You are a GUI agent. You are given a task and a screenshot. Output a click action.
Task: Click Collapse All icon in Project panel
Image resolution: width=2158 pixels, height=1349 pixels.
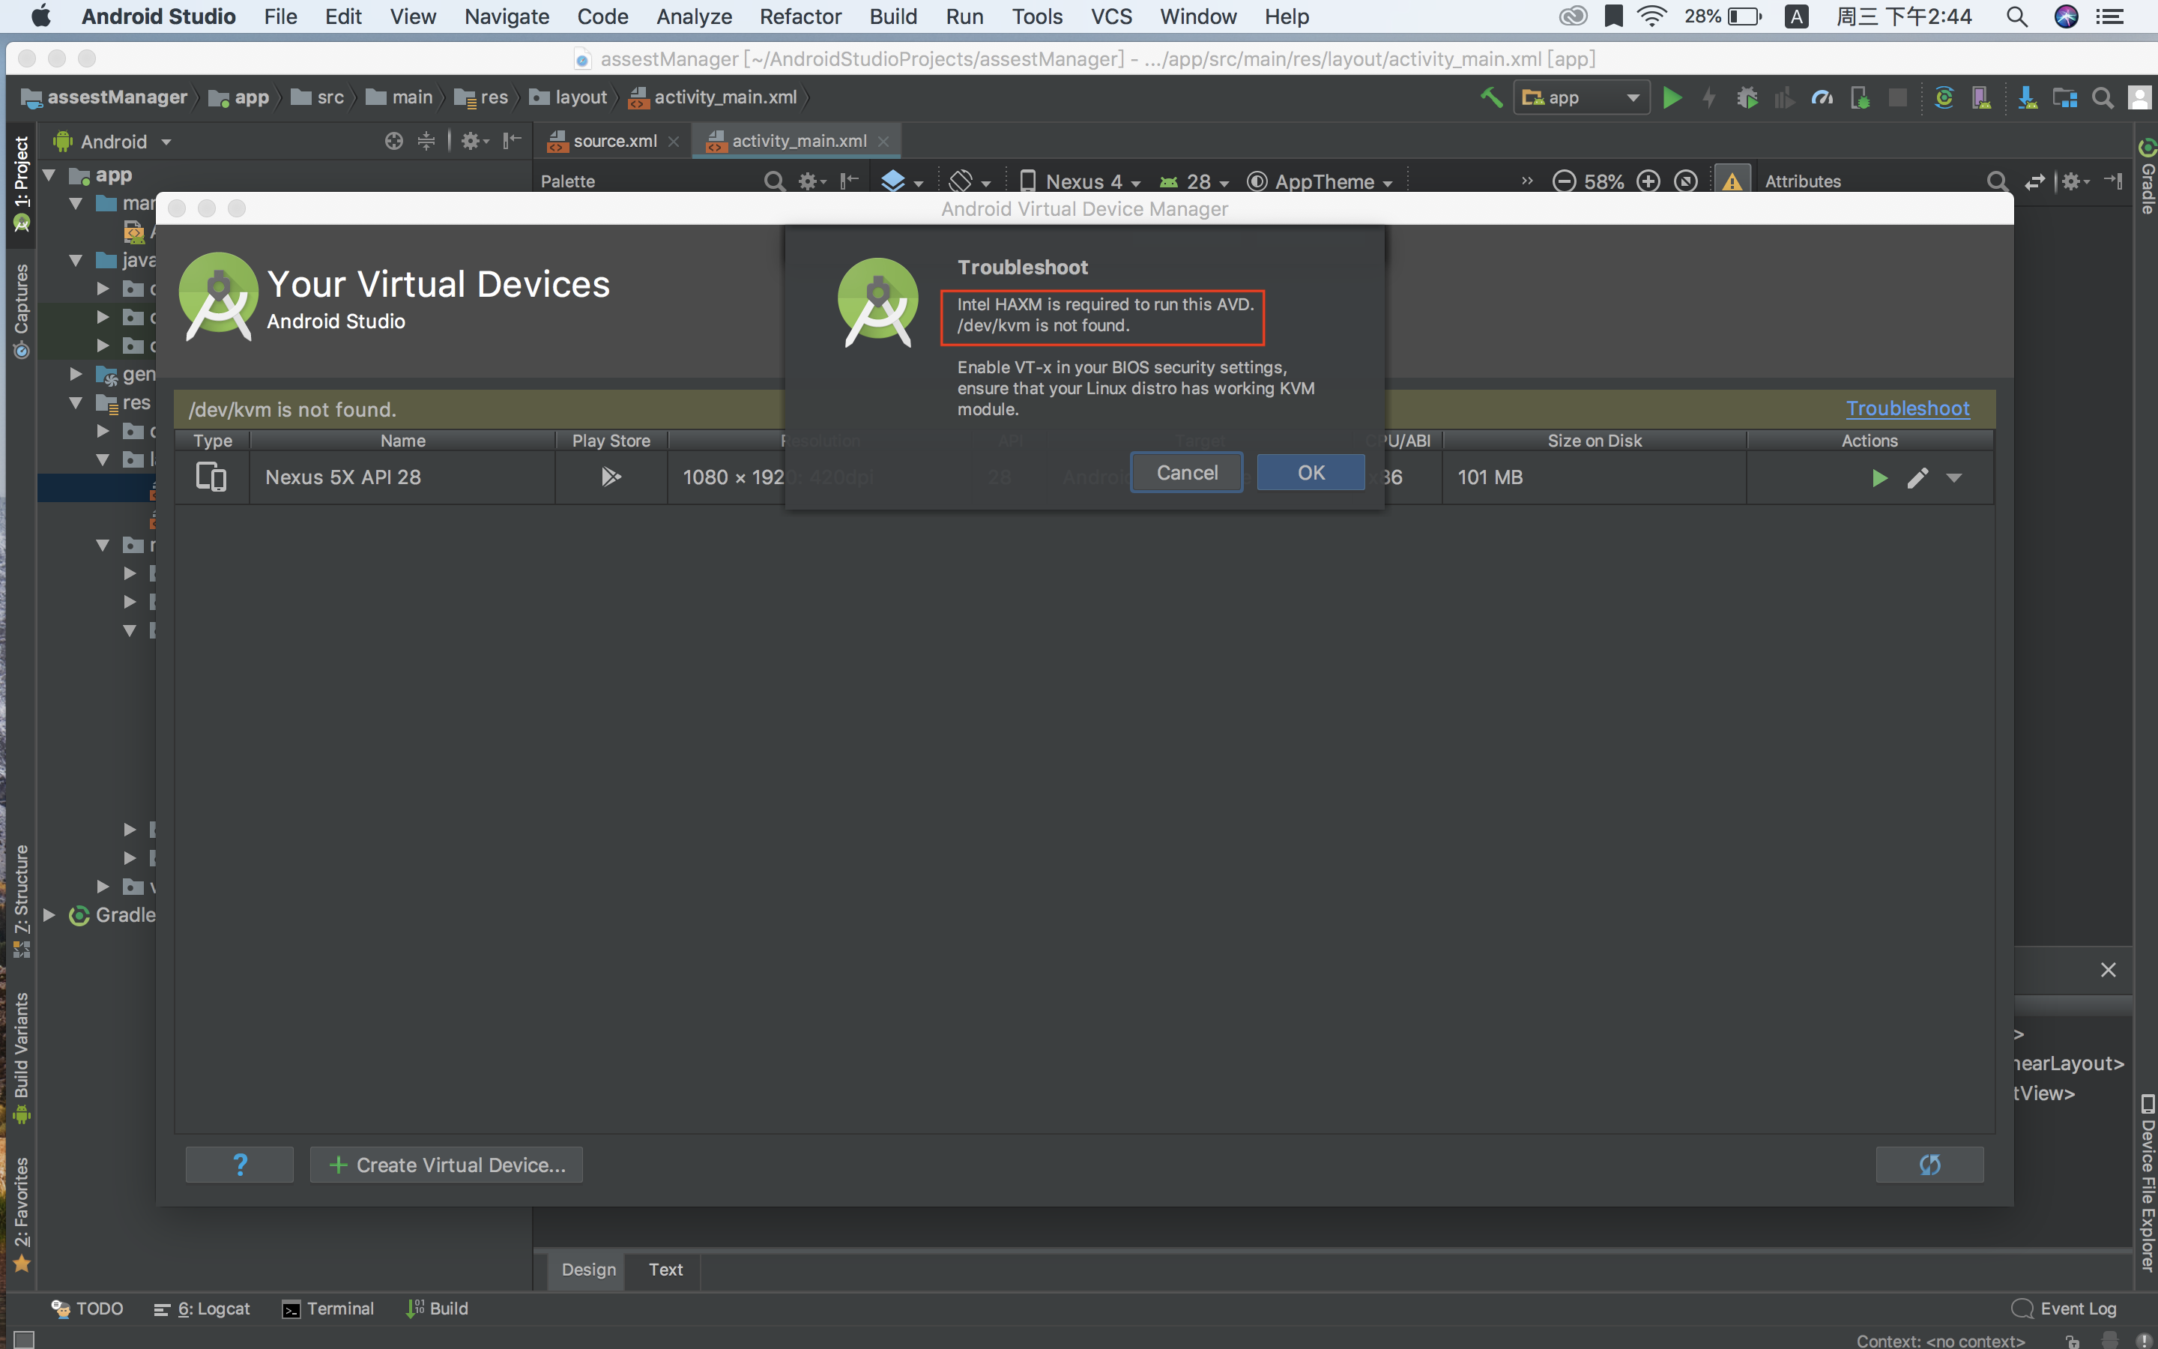426,141
